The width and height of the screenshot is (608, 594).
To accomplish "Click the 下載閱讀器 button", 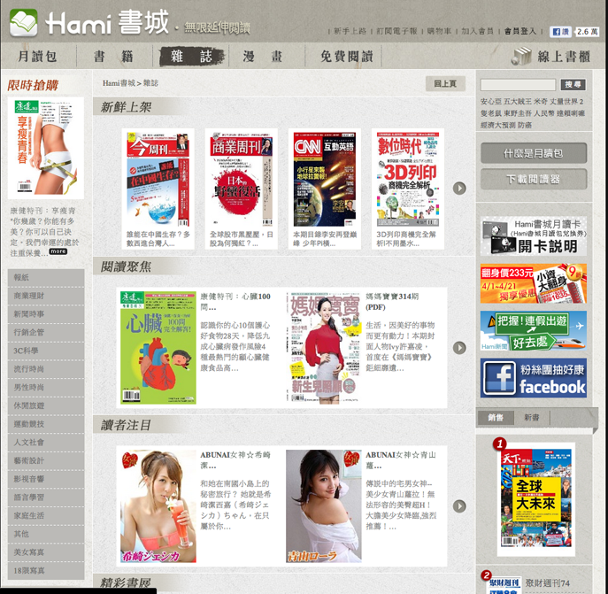I will click(x=534, y=179).
